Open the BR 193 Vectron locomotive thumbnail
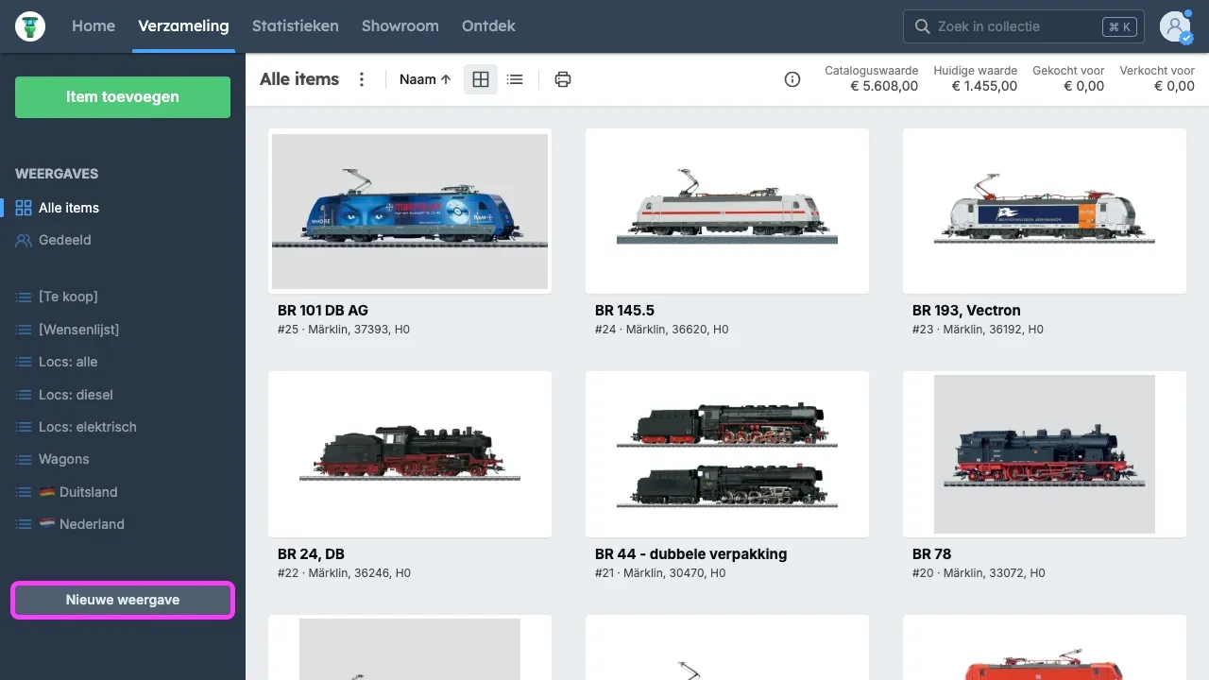1209x680 pixels. tap(1044, 211)
